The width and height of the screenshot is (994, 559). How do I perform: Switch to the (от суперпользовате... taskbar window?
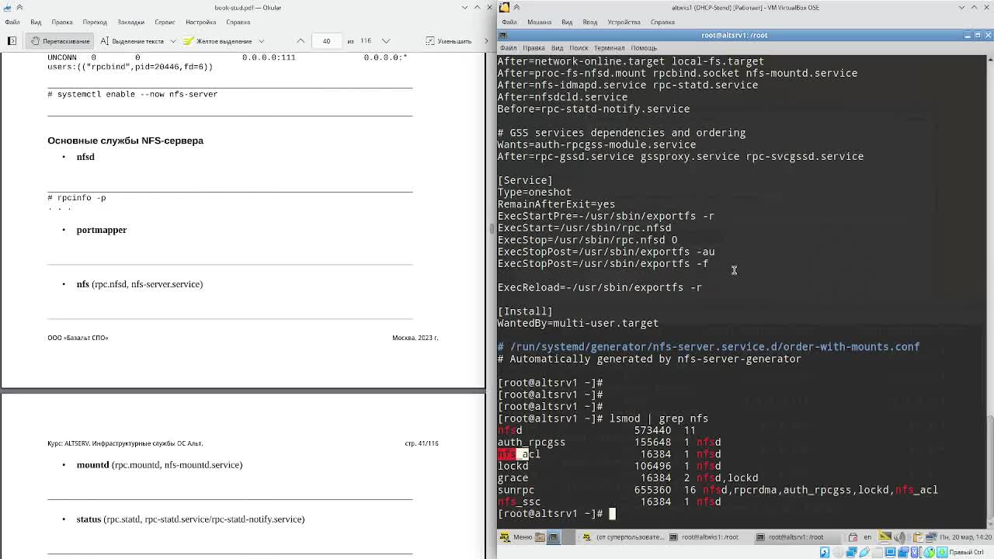click(624, 536)
